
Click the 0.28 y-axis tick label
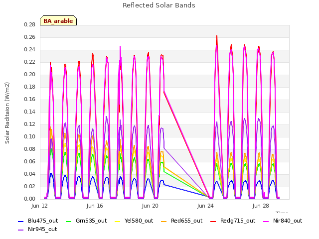click(30, 24)
